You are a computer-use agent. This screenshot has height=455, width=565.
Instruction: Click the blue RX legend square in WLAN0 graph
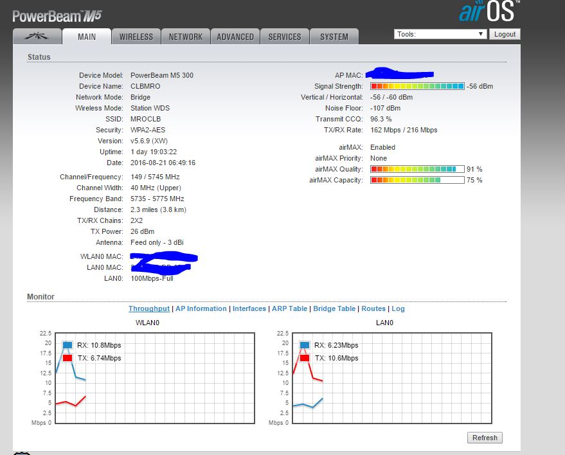[x=67, y=344]
